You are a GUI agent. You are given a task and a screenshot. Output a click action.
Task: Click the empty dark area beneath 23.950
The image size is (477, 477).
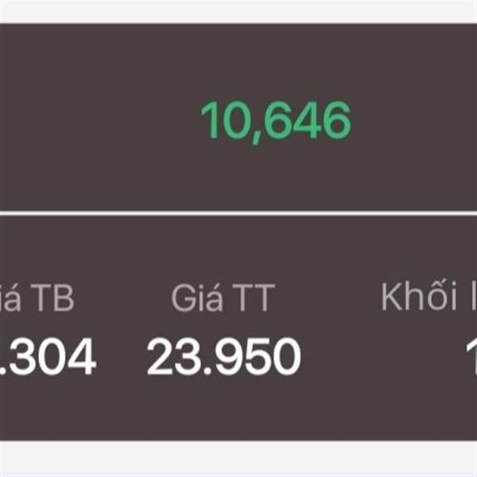point(224,408)
